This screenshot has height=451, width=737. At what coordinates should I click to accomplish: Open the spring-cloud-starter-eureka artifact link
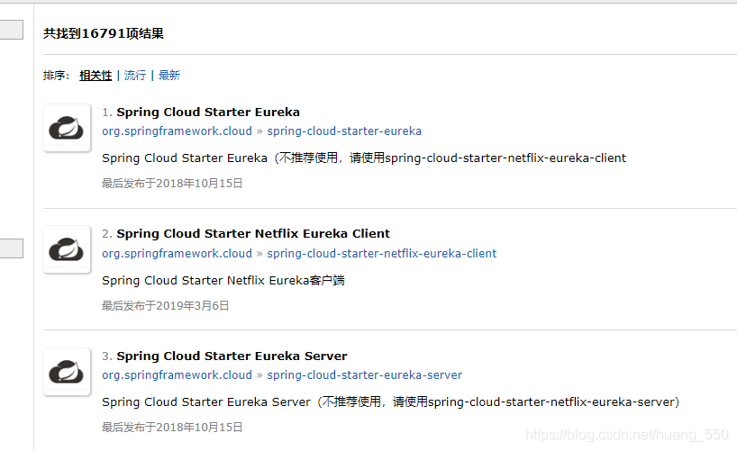point(344,131)
